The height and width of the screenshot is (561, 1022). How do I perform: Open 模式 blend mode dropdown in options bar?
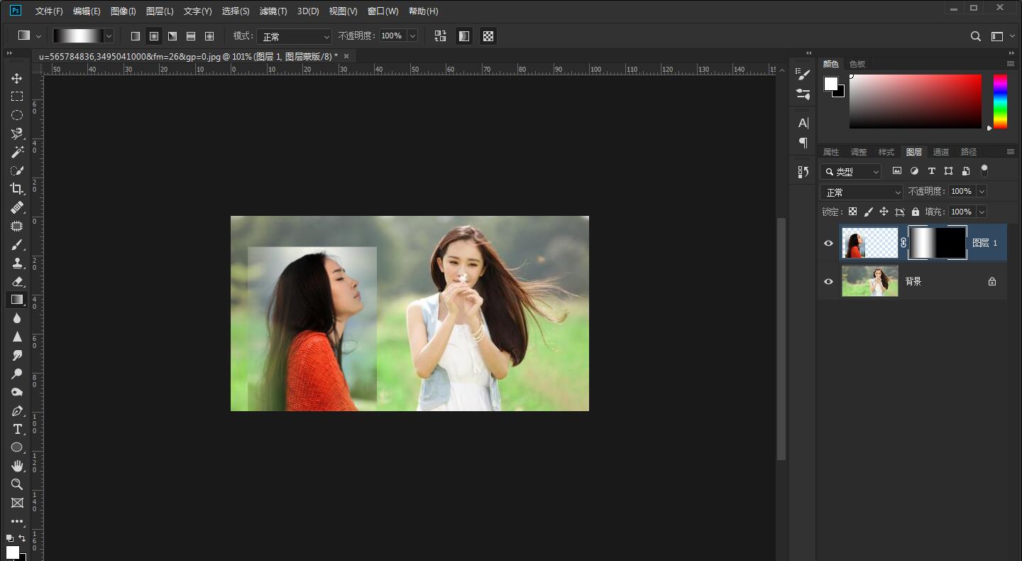click(294, 36)
